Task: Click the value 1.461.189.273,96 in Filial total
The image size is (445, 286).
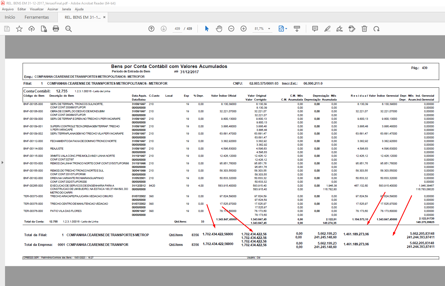Action: pyautogui.click(x=356, y=234)
